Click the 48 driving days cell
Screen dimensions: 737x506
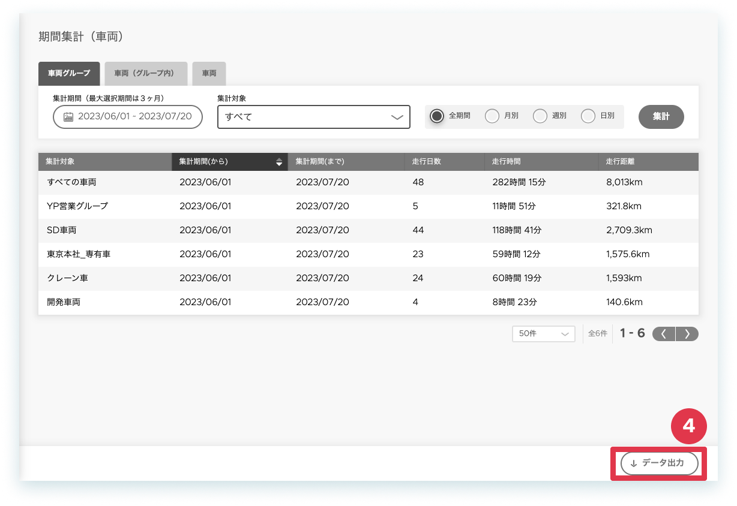click(418, 182)
